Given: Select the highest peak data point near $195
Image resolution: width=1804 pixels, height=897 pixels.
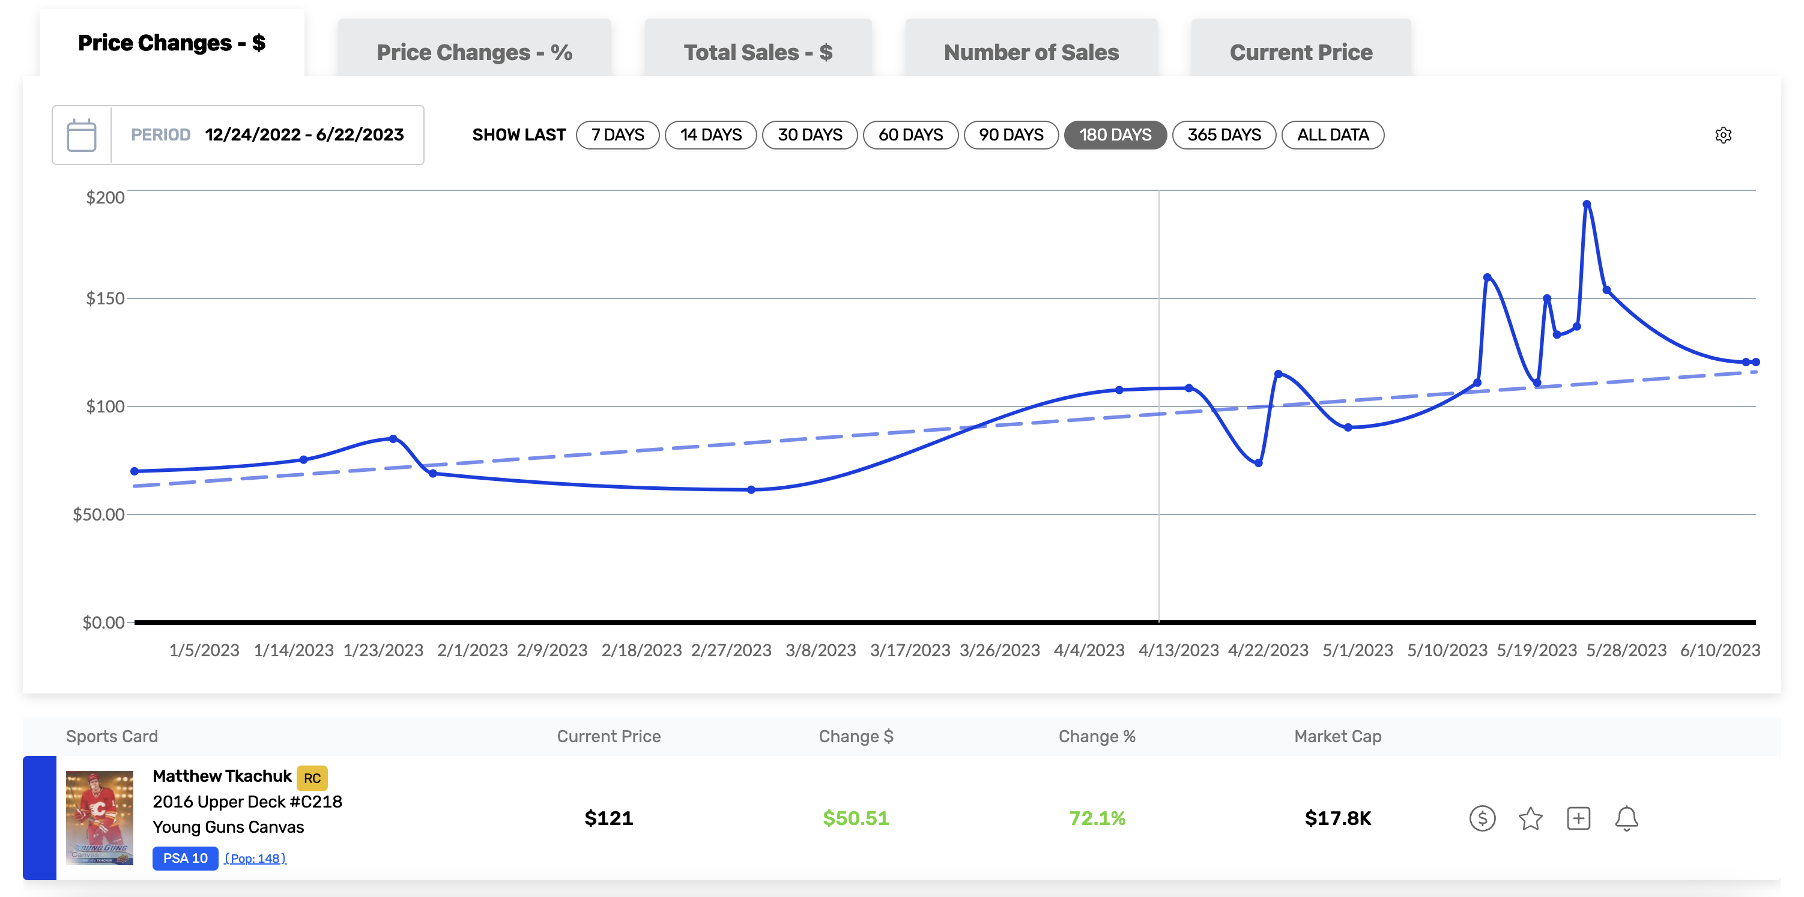Looking at the screenshot, I should (1586, 205).
